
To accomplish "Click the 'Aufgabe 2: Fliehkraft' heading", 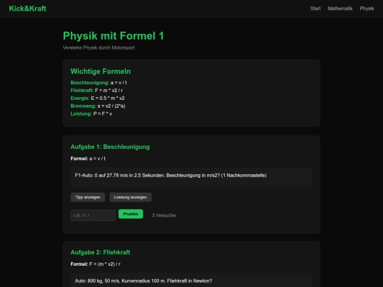I will coord(101,252).
